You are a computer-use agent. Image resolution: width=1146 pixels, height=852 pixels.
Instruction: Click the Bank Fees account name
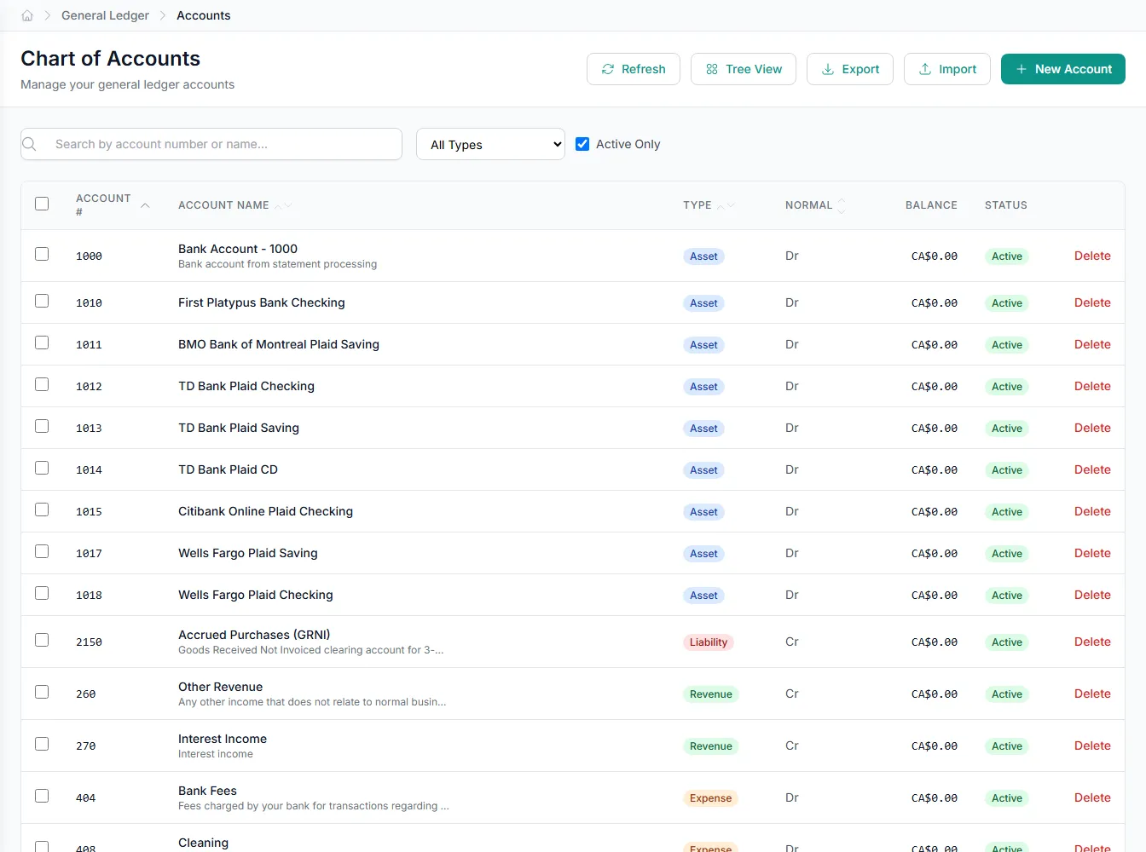[x=207, y=791]
